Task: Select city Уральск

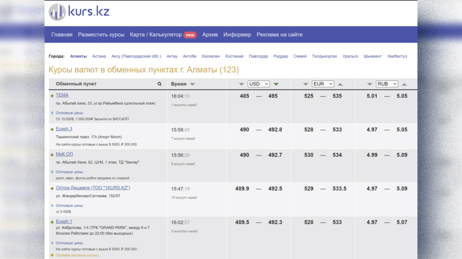Action: pos(350,56)
